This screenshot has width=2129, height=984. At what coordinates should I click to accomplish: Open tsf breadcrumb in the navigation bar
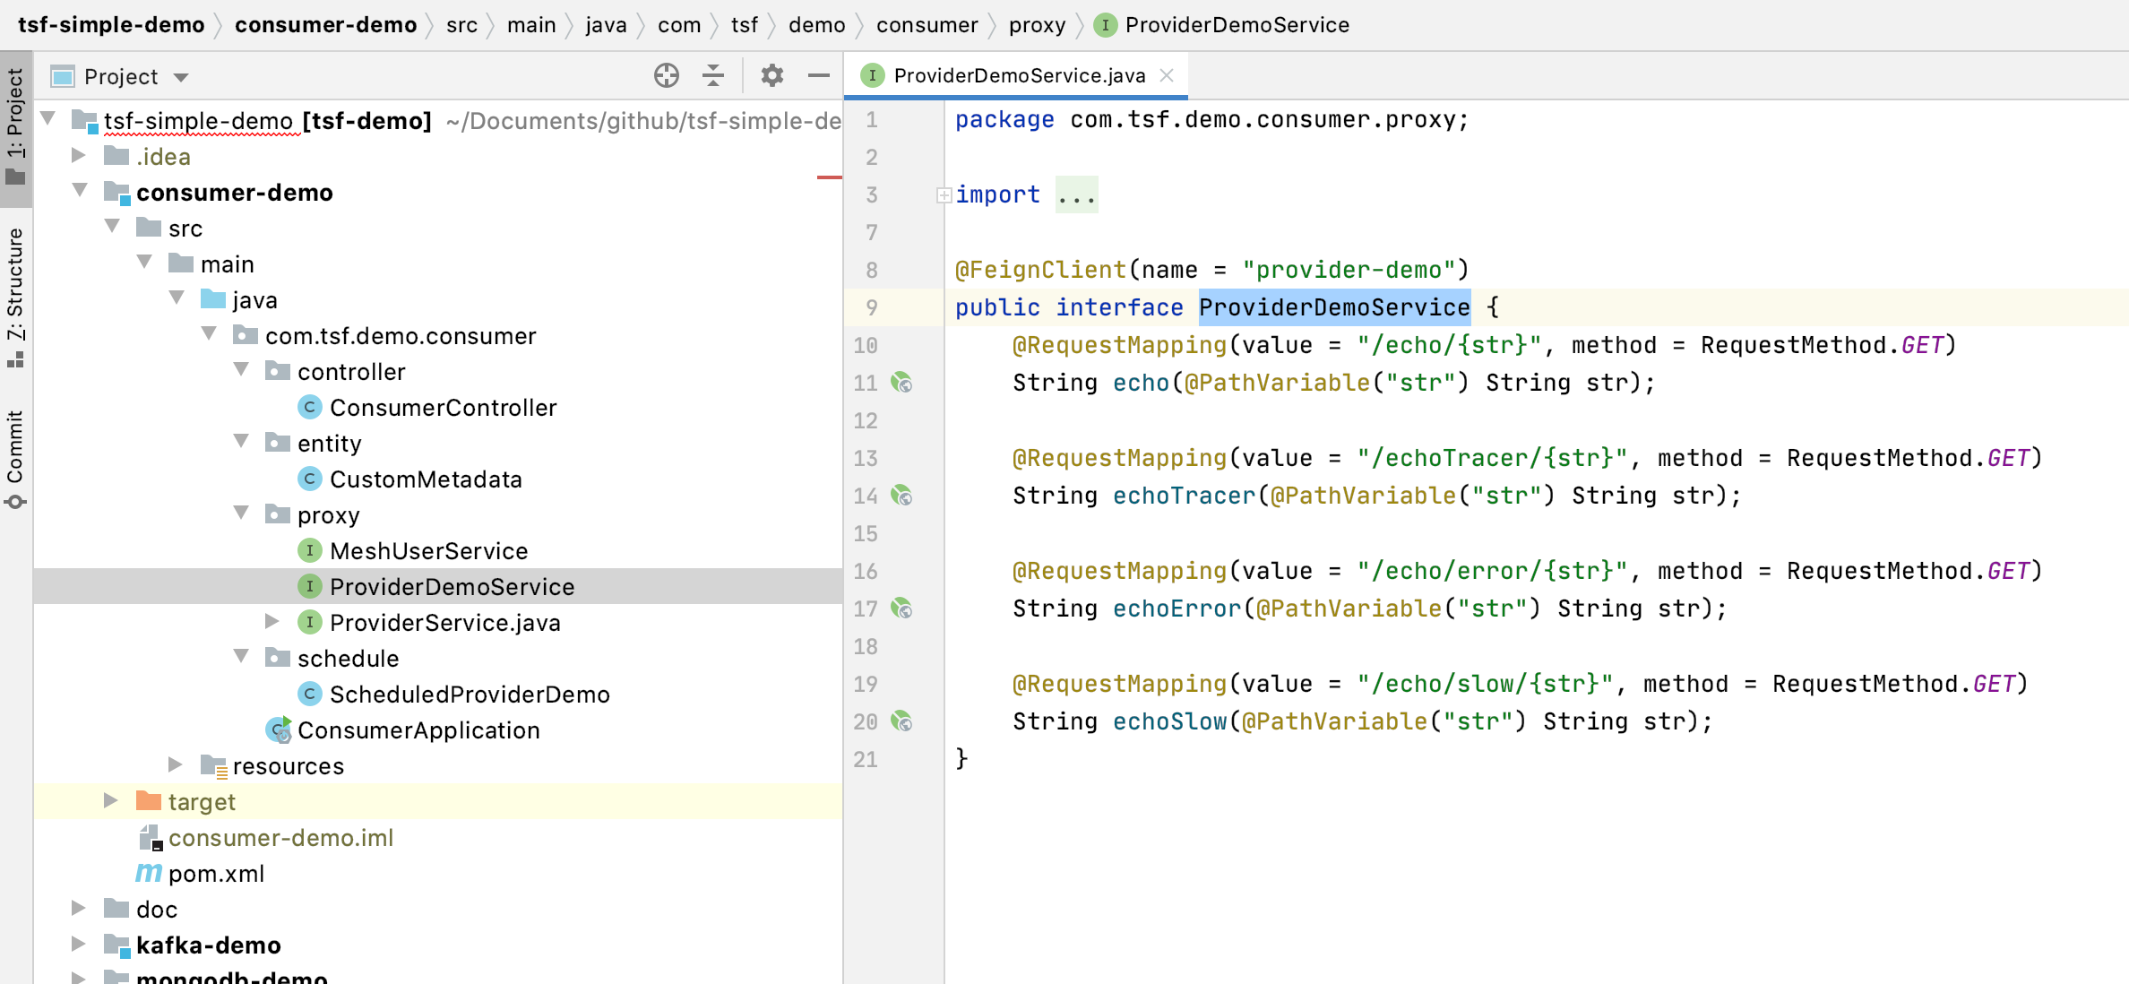(x=744, y=24)
